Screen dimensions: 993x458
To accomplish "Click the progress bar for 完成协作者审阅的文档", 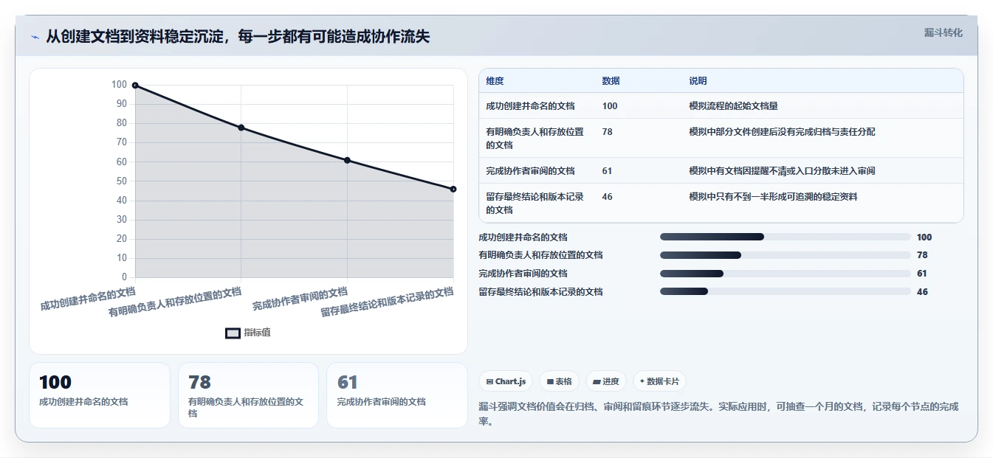I will [785, 274].
